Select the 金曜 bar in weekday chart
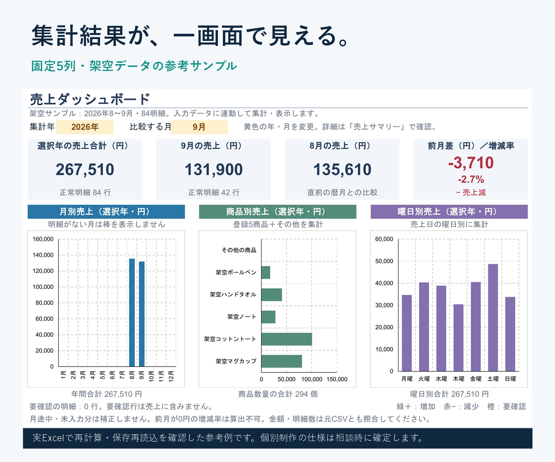The image size is (555, 462). [x=476, y=327]
